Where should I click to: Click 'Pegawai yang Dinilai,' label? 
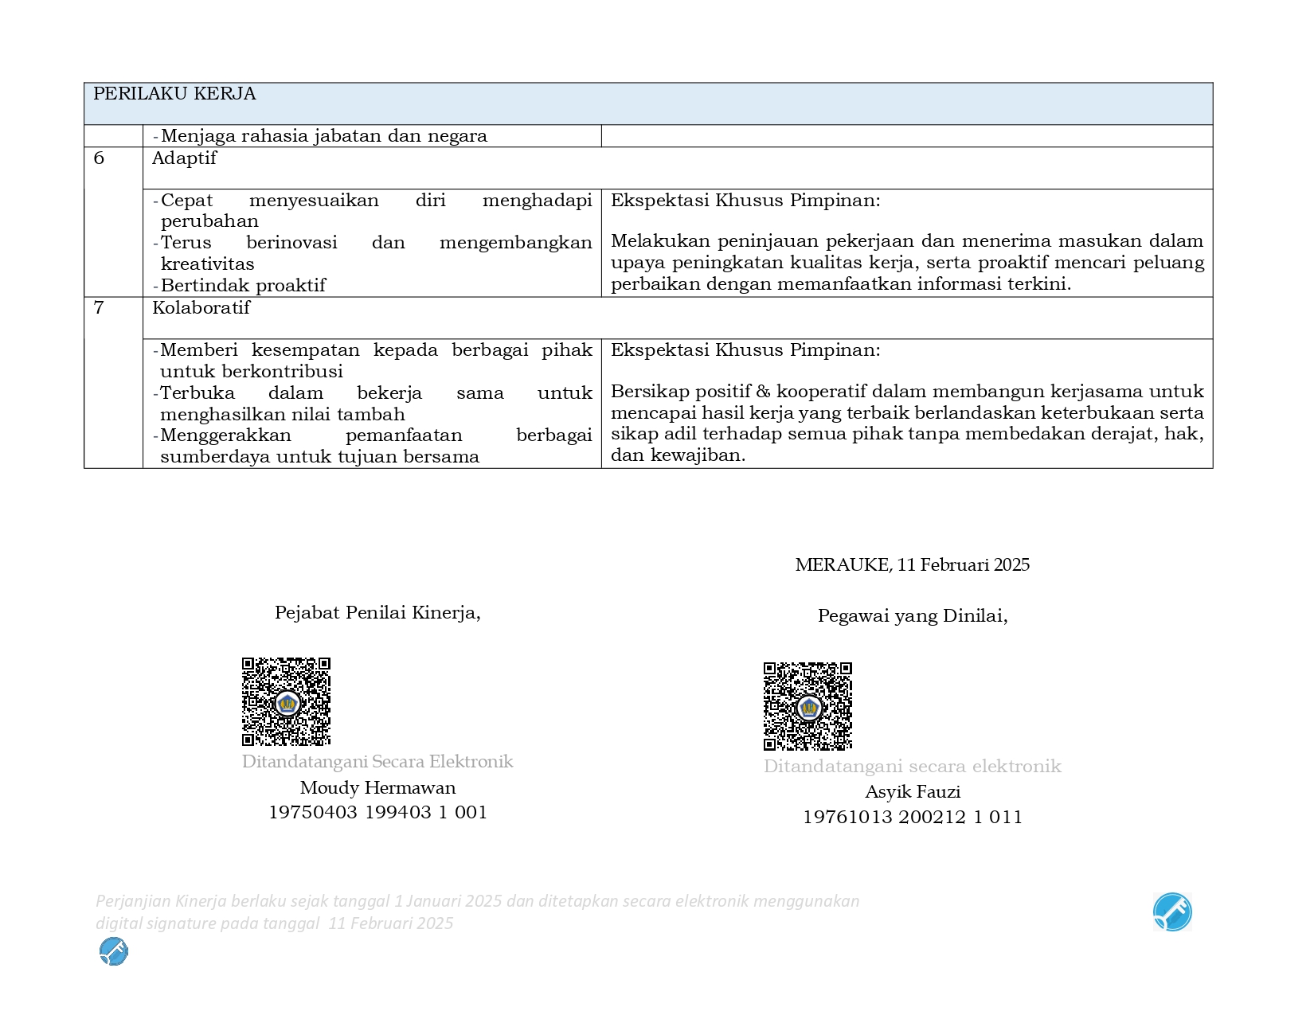[x=913, y=615]
